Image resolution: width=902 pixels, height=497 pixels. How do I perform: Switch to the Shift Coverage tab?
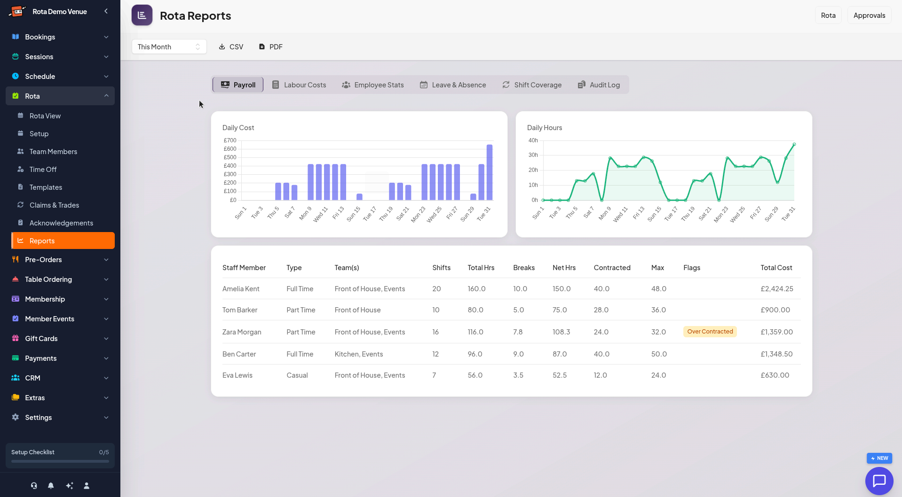coord(532,85)
